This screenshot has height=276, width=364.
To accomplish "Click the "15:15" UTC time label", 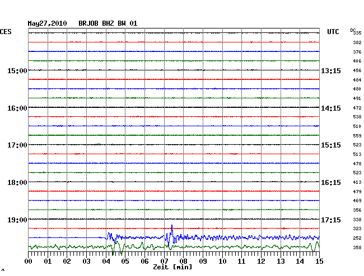I will [x=331, y=145].
